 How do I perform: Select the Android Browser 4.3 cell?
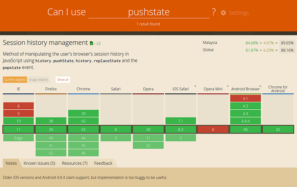click(x=245, y=106)
